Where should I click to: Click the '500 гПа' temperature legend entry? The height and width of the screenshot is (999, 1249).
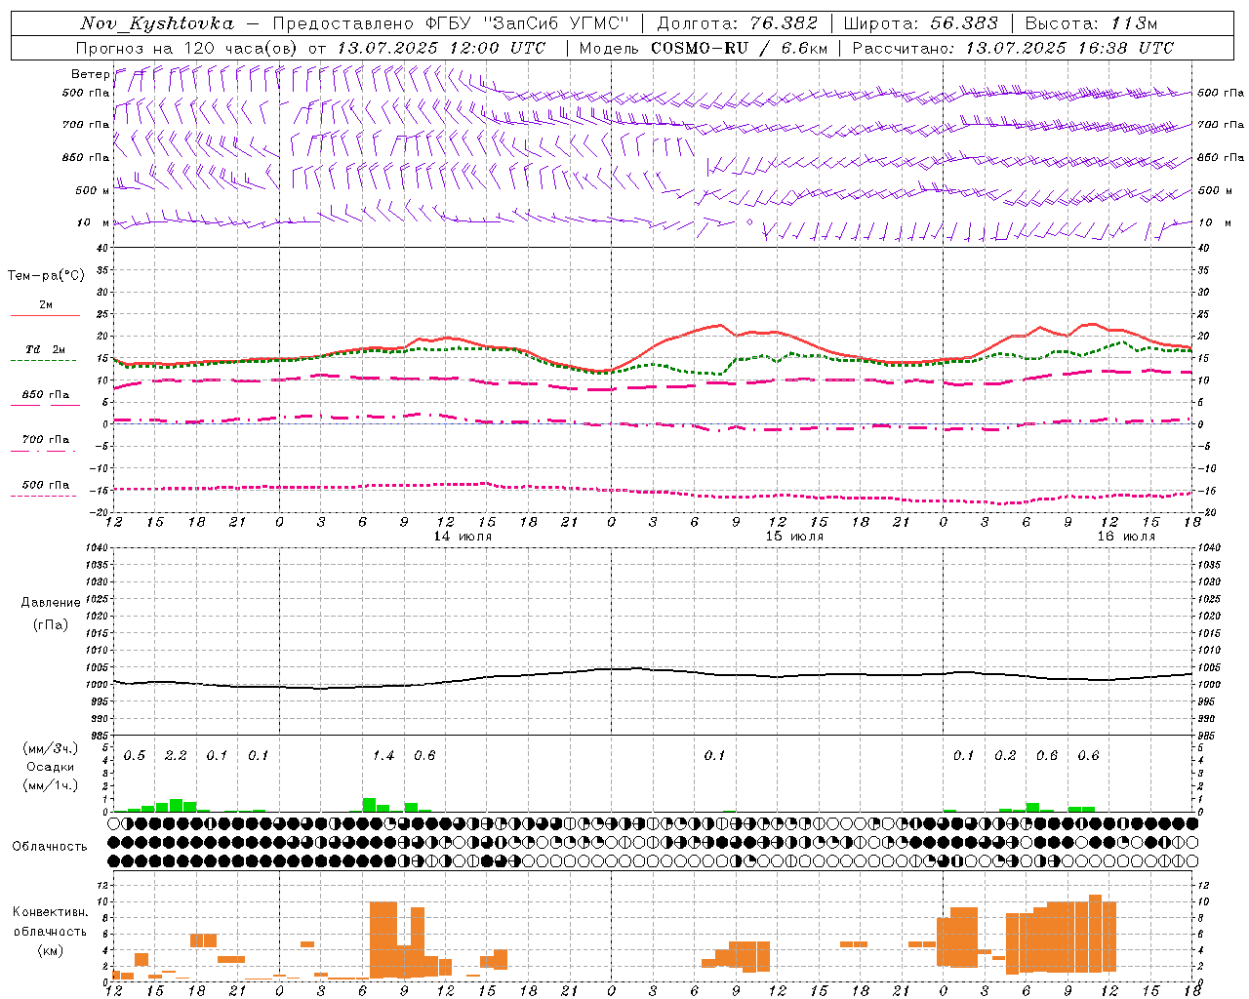tap(45, 485)
